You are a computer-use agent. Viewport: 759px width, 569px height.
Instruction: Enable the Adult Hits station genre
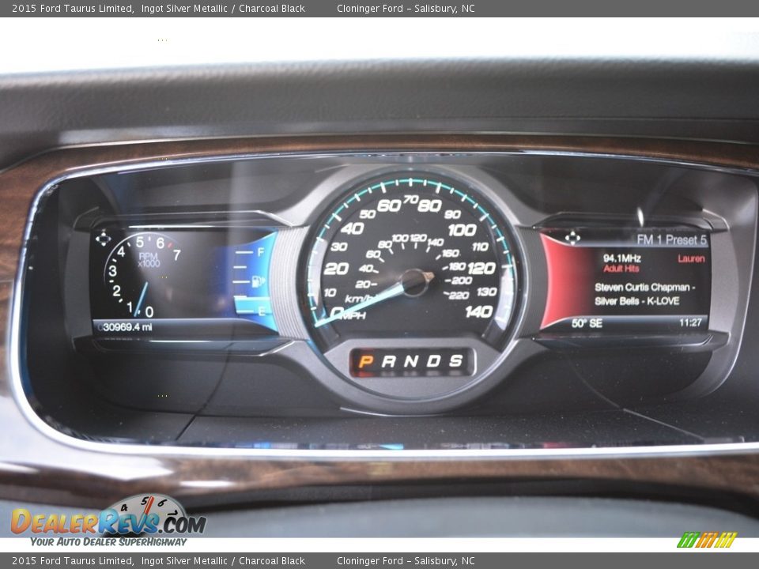pyautogui.click(x=621, y=267)
